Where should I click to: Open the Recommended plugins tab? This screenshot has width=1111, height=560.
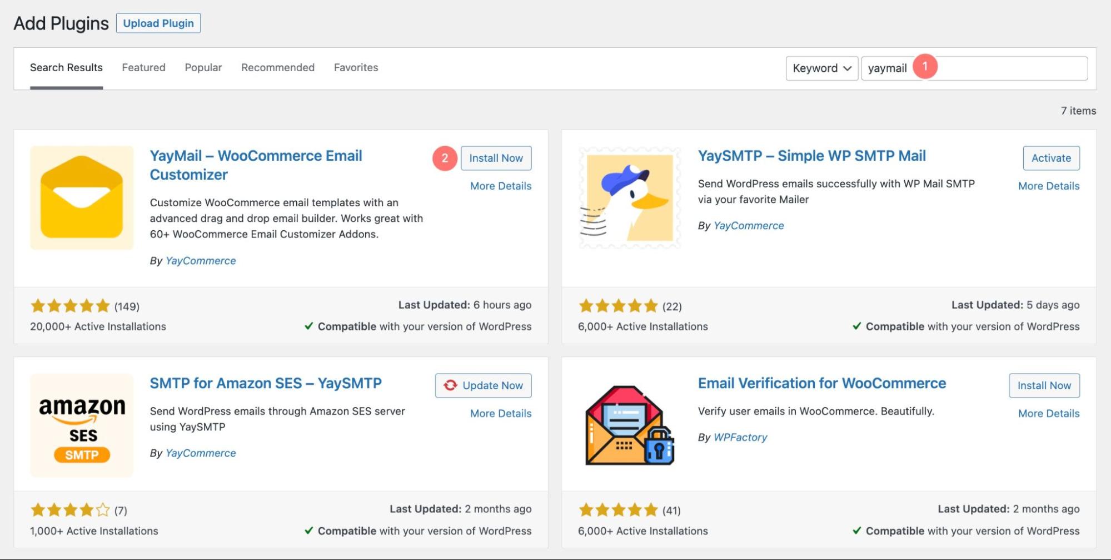coord(278,68)
